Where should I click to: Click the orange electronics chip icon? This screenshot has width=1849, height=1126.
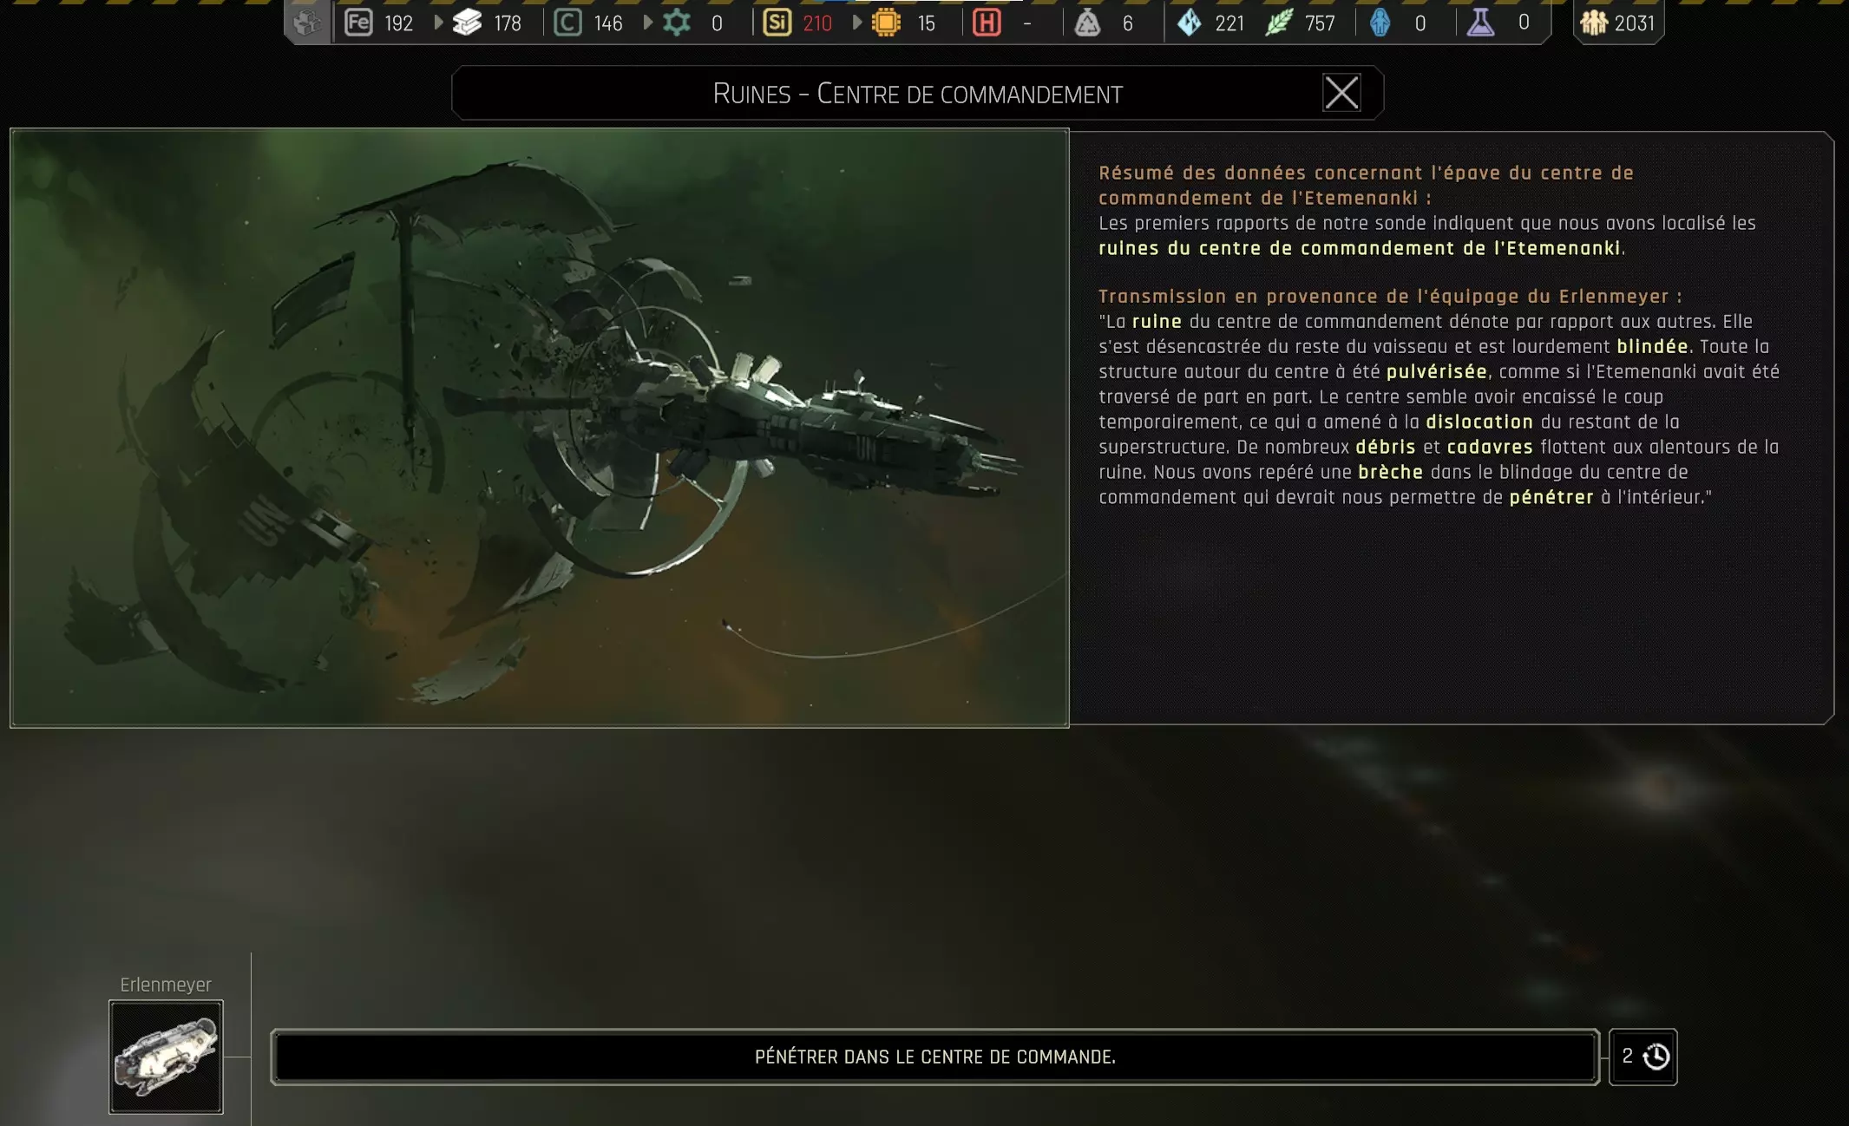click(886, 23)
